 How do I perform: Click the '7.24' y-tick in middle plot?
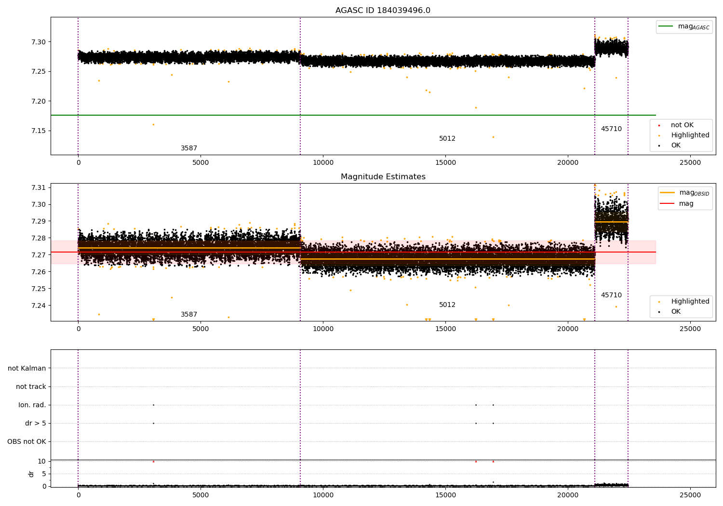tap(39, 306)
